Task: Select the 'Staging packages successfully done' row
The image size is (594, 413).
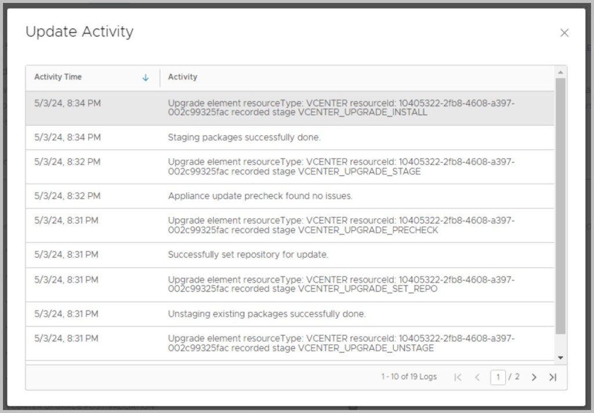Action: [x=290, y=138]
